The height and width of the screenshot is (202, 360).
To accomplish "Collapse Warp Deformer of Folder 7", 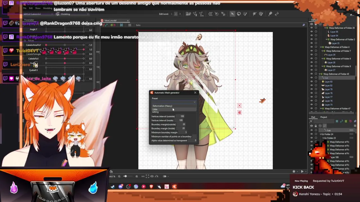I will pyautogui.click(x=323, y=51).
